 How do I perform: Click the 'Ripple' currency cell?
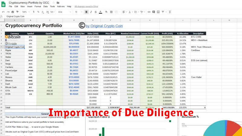[15, 50]
